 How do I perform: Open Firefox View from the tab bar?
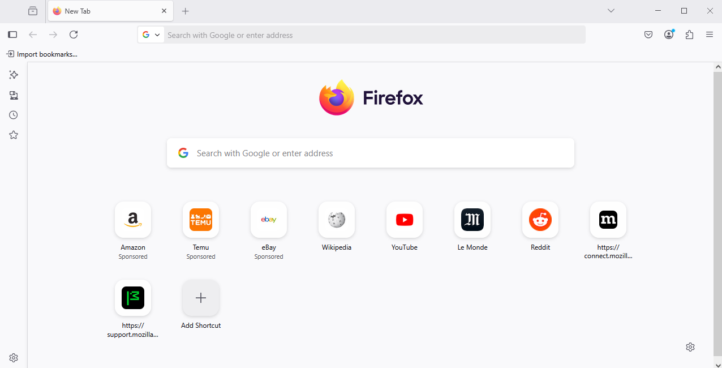tap(33, 11)
